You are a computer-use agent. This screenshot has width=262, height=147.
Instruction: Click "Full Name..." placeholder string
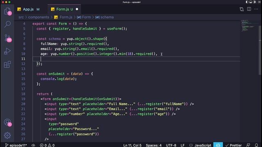coord(121,104)
